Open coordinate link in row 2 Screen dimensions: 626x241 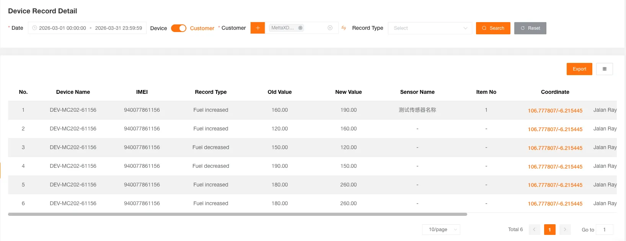coord(555,129)
